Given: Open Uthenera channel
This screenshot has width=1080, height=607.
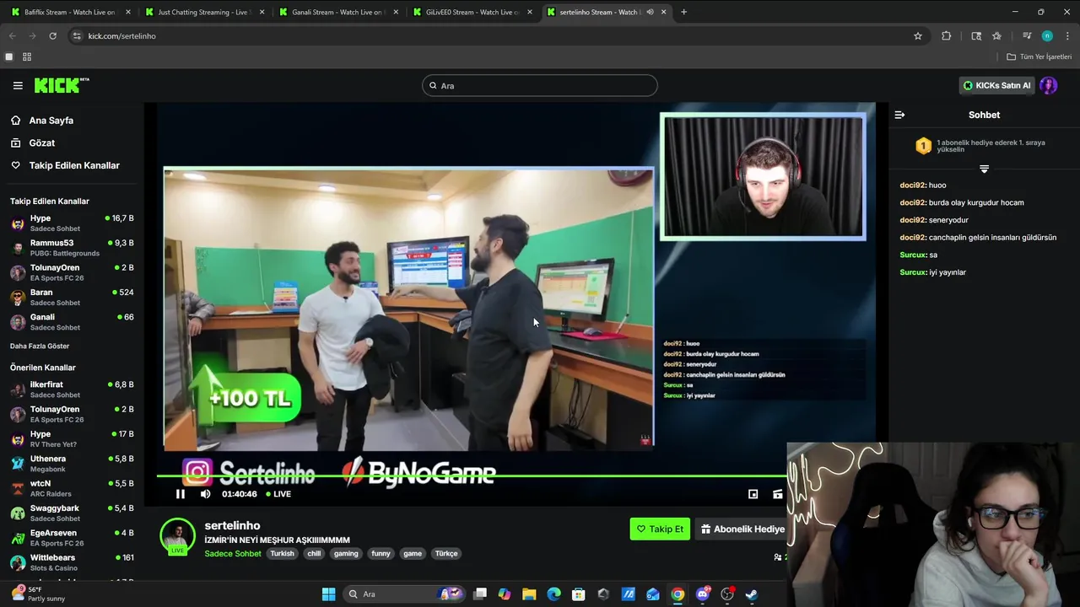Looking at the screenshot, I should coord(72,464).
